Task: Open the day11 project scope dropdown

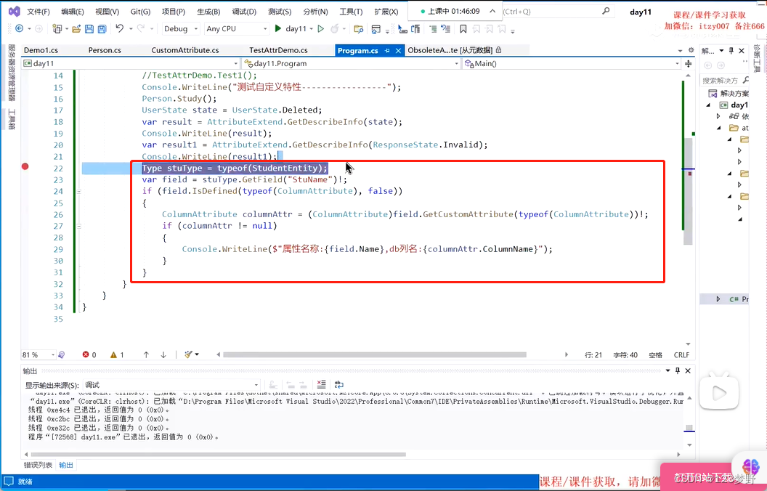Action: click(x=130, y=64)
